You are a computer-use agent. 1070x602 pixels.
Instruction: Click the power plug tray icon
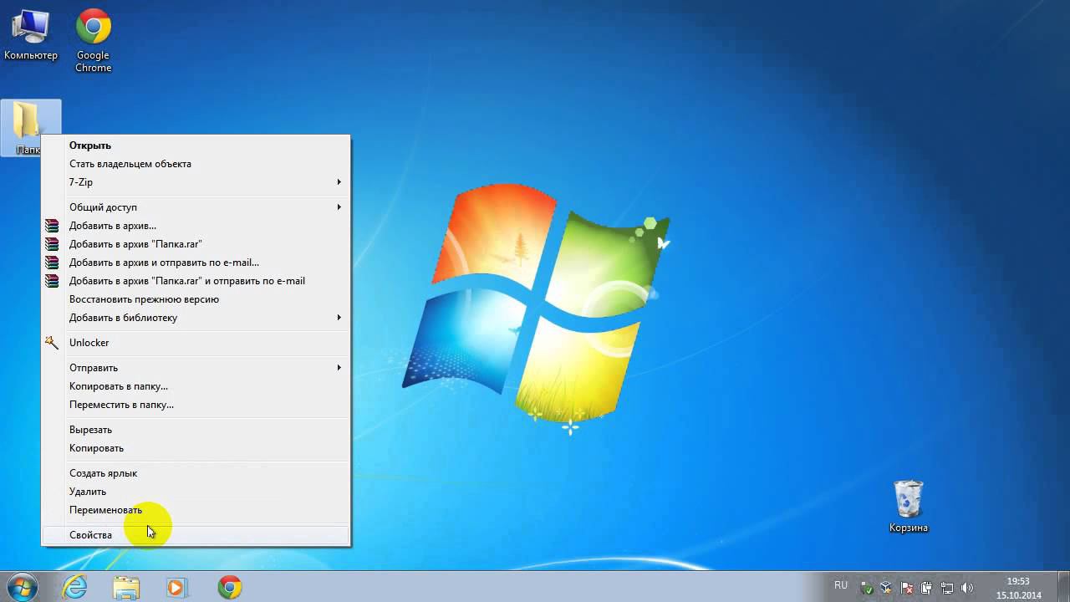927,588
